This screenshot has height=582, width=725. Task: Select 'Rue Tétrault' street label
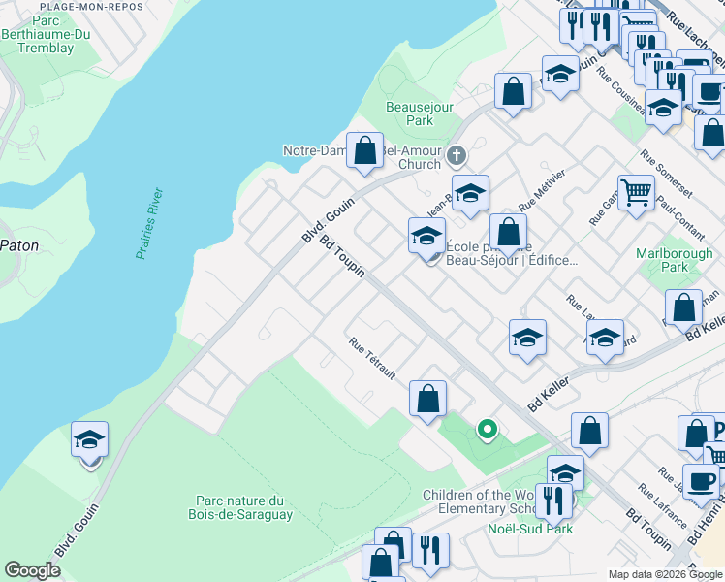(372, 359)
